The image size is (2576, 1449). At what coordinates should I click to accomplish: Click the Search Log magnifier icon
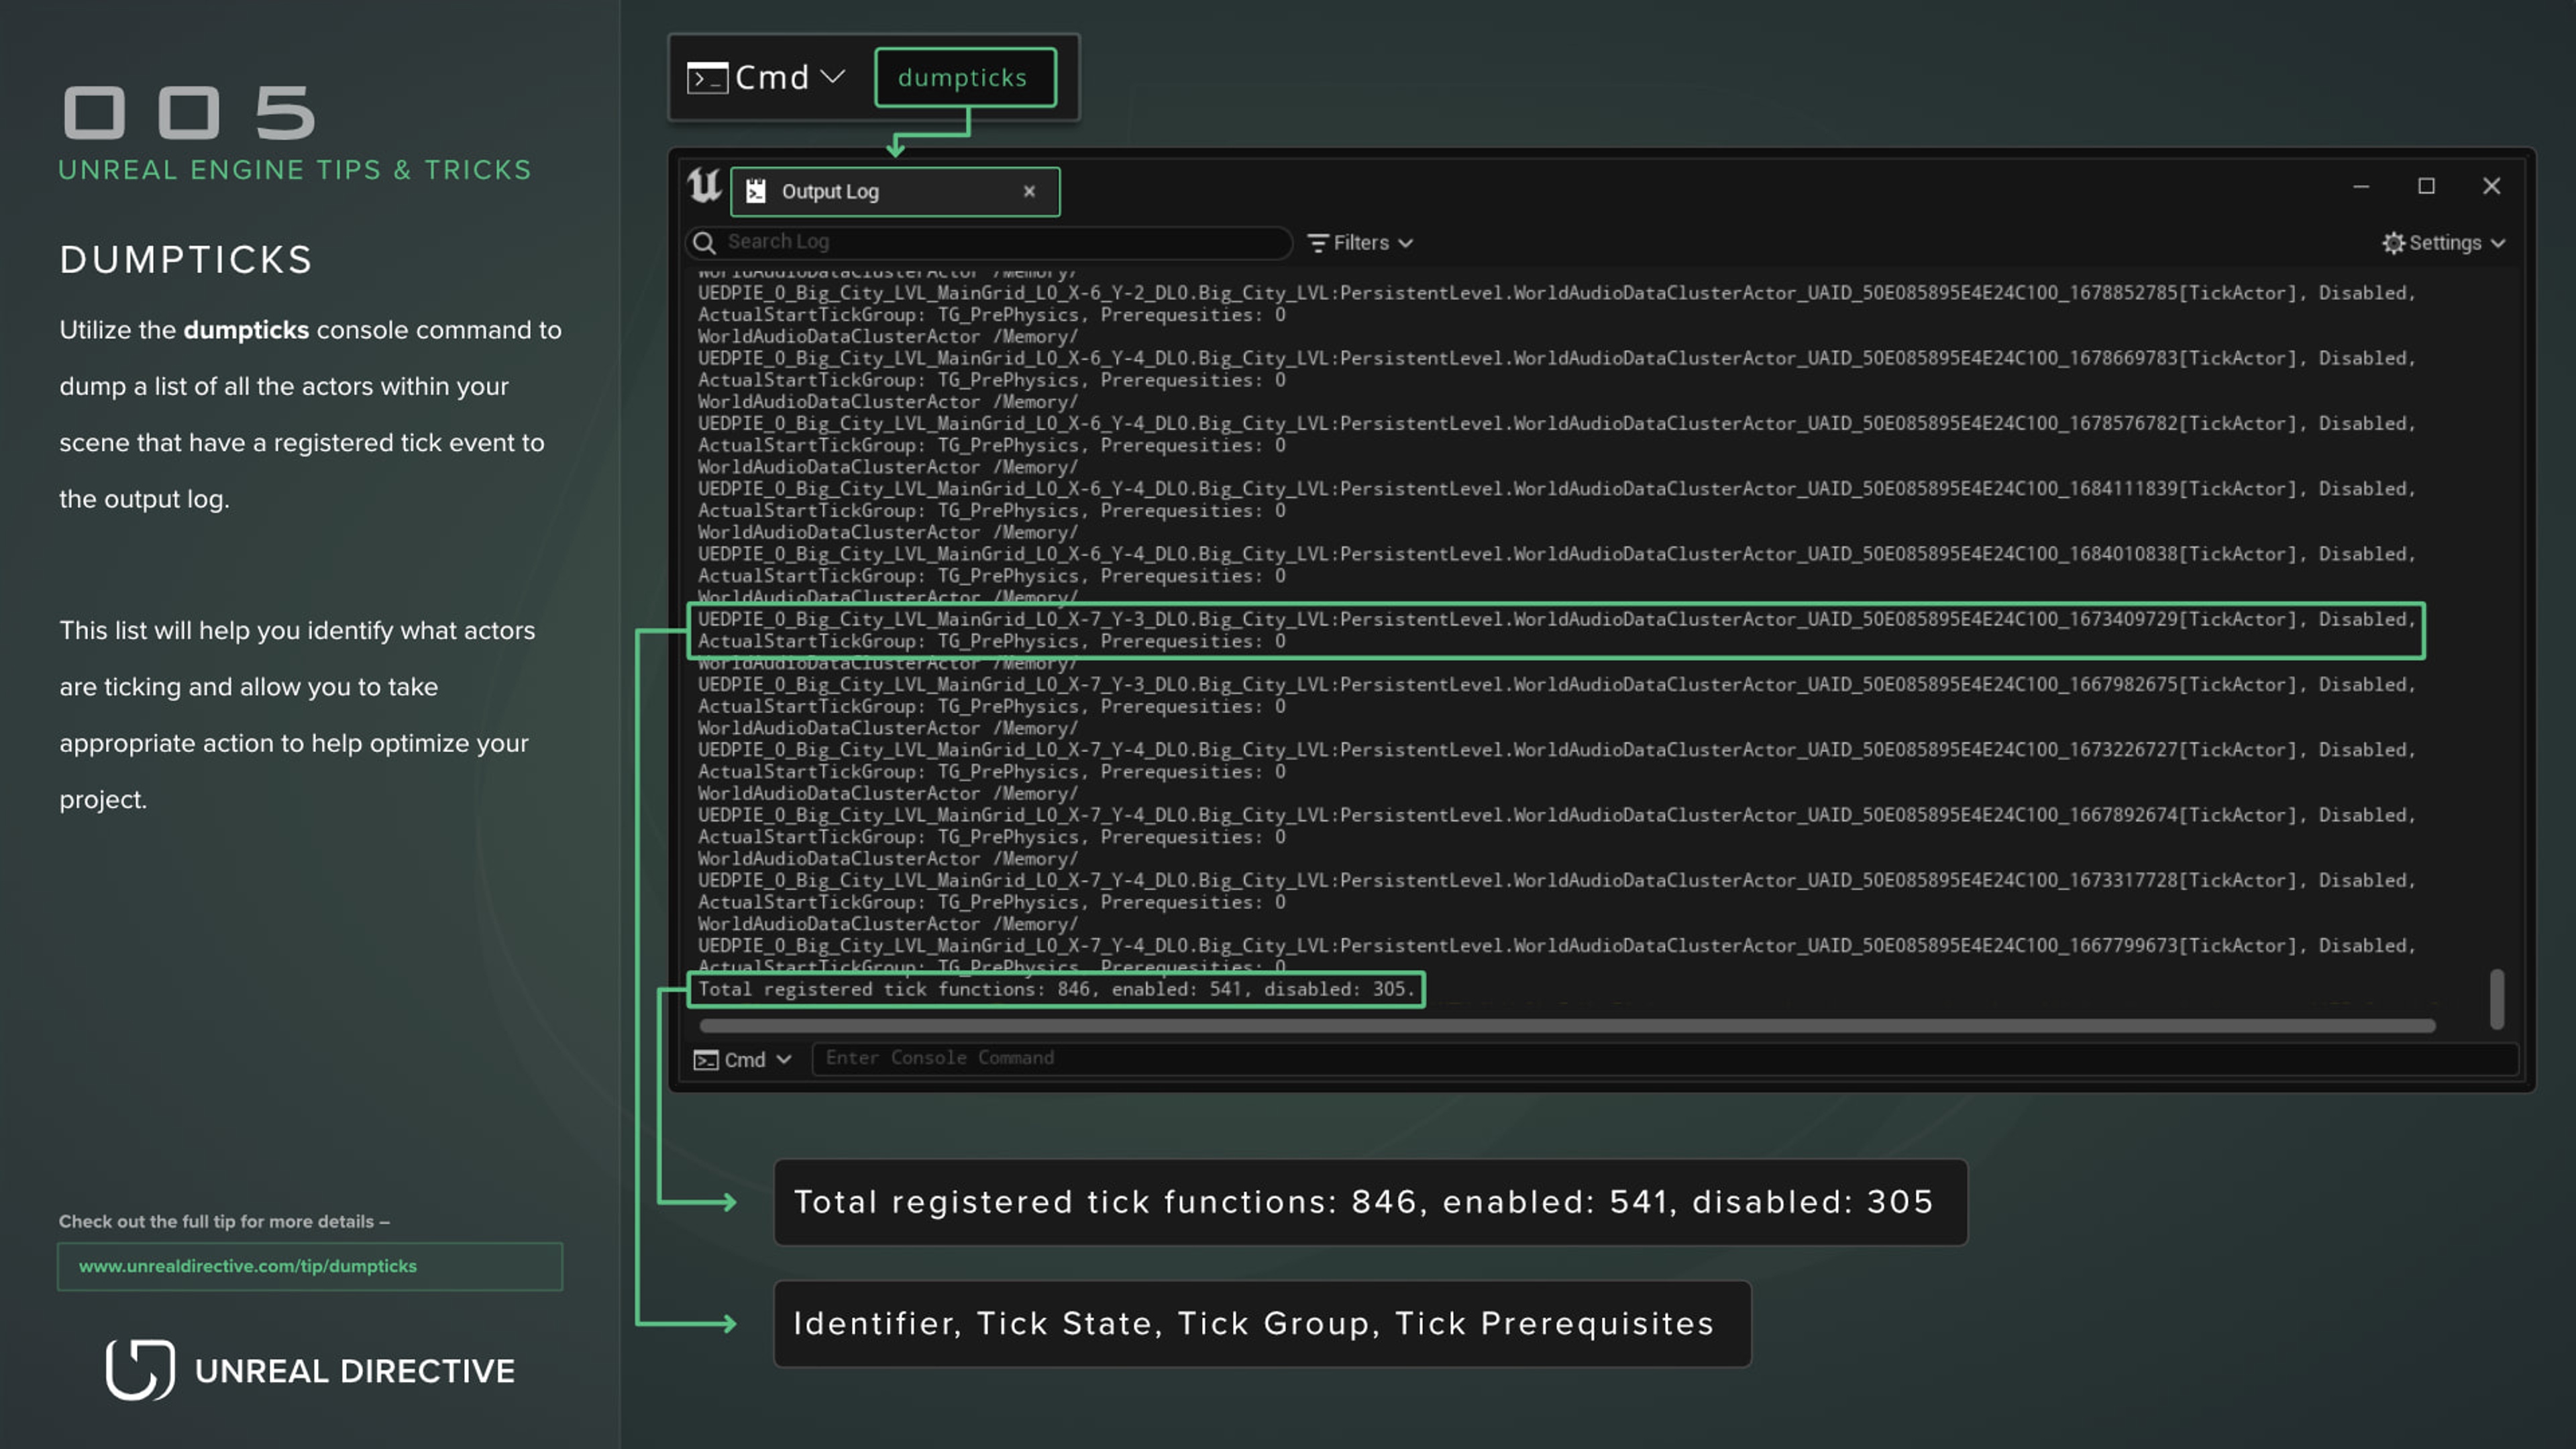pyautogui.click(x=704, y=242)
